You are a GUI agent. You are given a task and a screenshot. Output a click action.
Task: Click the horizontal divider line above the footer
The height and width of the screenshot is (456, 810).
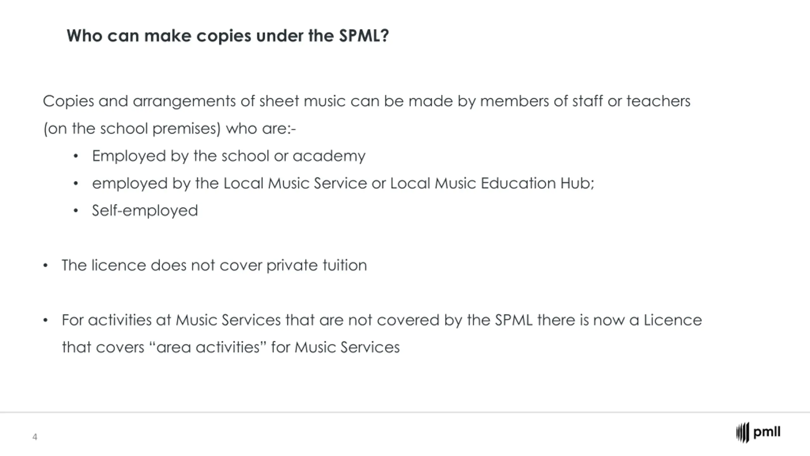click(x=405, y=412)
